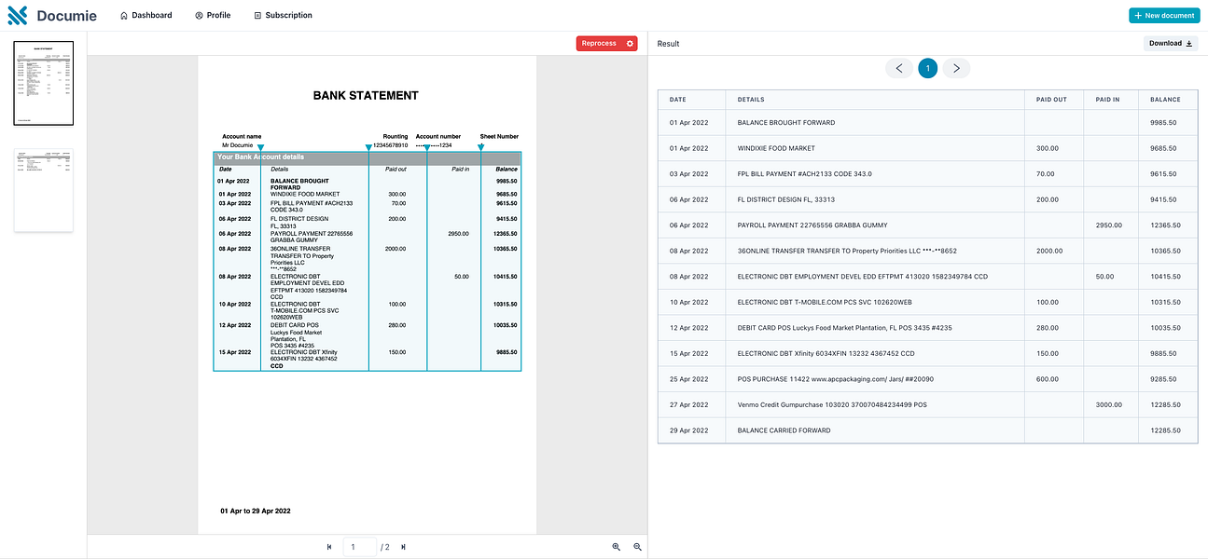Select ELECTRONIC DBT Xfinity result cell
Screen dimensions: 1208x559
coord(875,353)
